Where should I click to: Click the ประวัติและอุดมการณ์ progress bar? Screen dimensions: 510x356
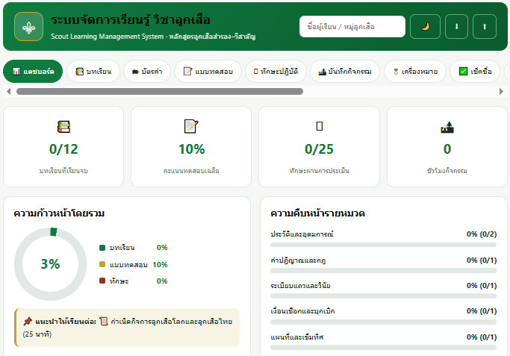384,245
